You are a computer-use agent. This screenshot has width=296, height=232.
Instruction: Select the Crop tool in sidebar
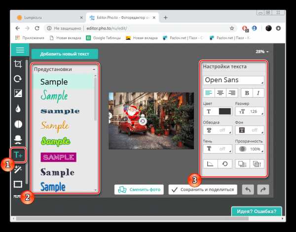coord(18,64)
